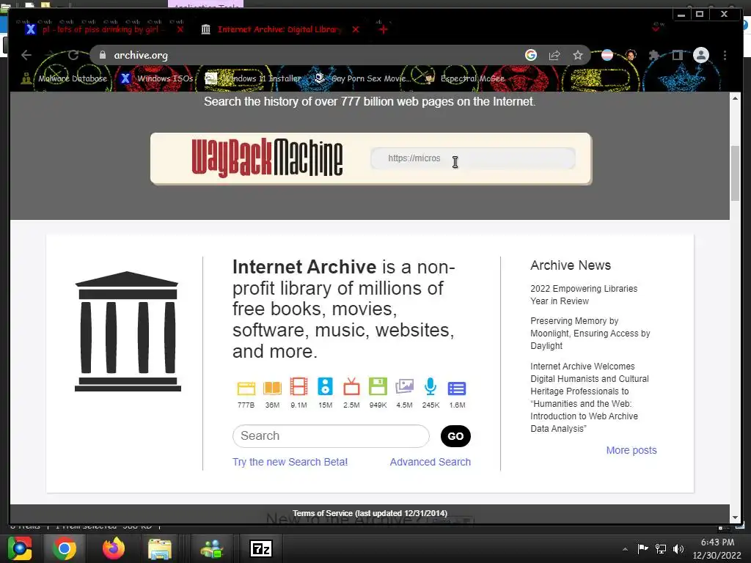Open the Wayback Machine web archive icon (777B)
The height and width of the screenshot is (563, 751).
pos(246,387)
